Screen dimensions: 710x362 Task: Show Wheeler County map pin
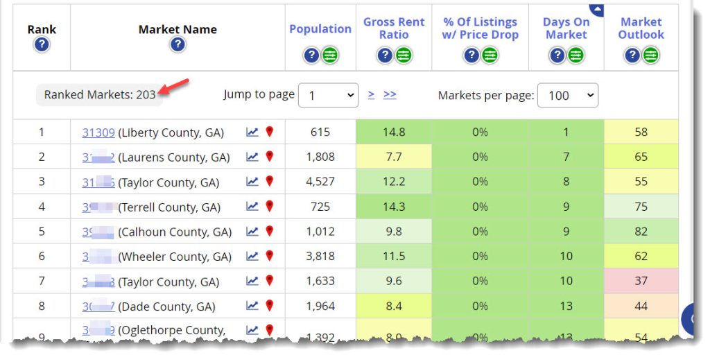click(270, 256)
